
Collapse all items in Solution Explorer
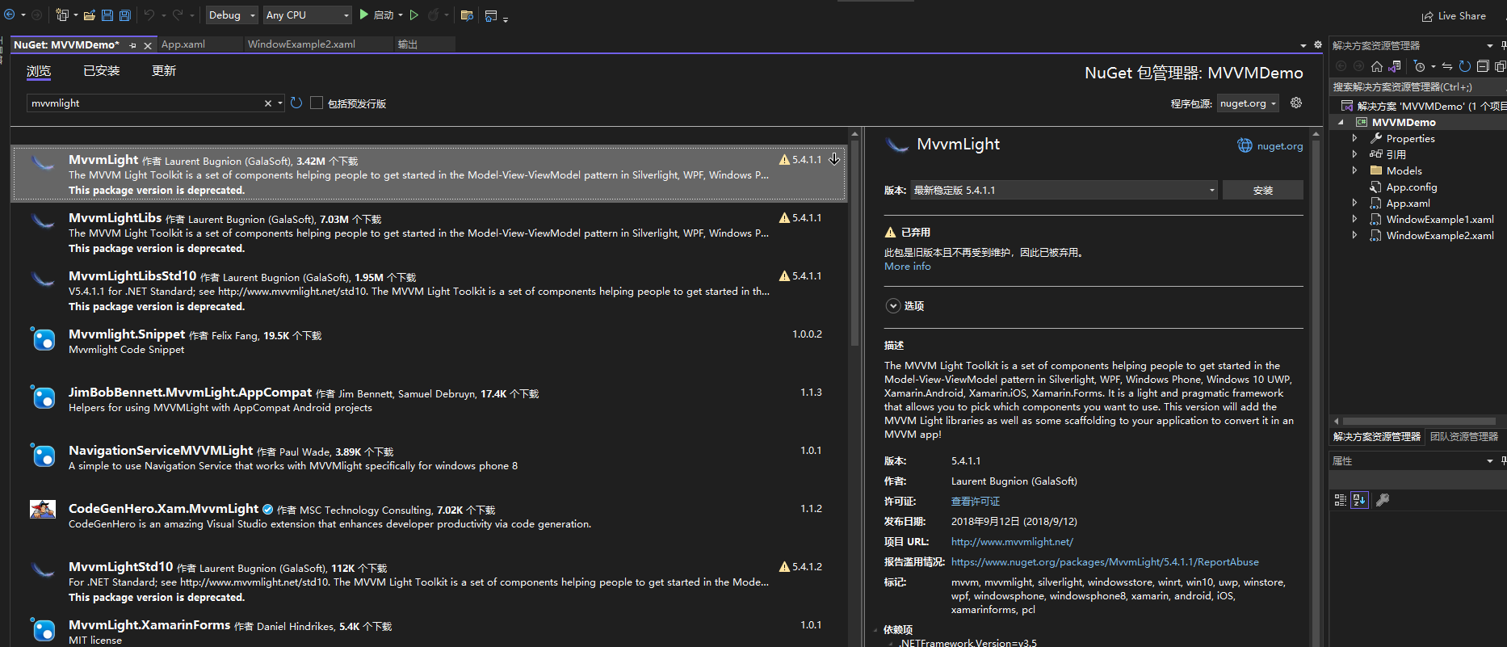coord(1483,66)
